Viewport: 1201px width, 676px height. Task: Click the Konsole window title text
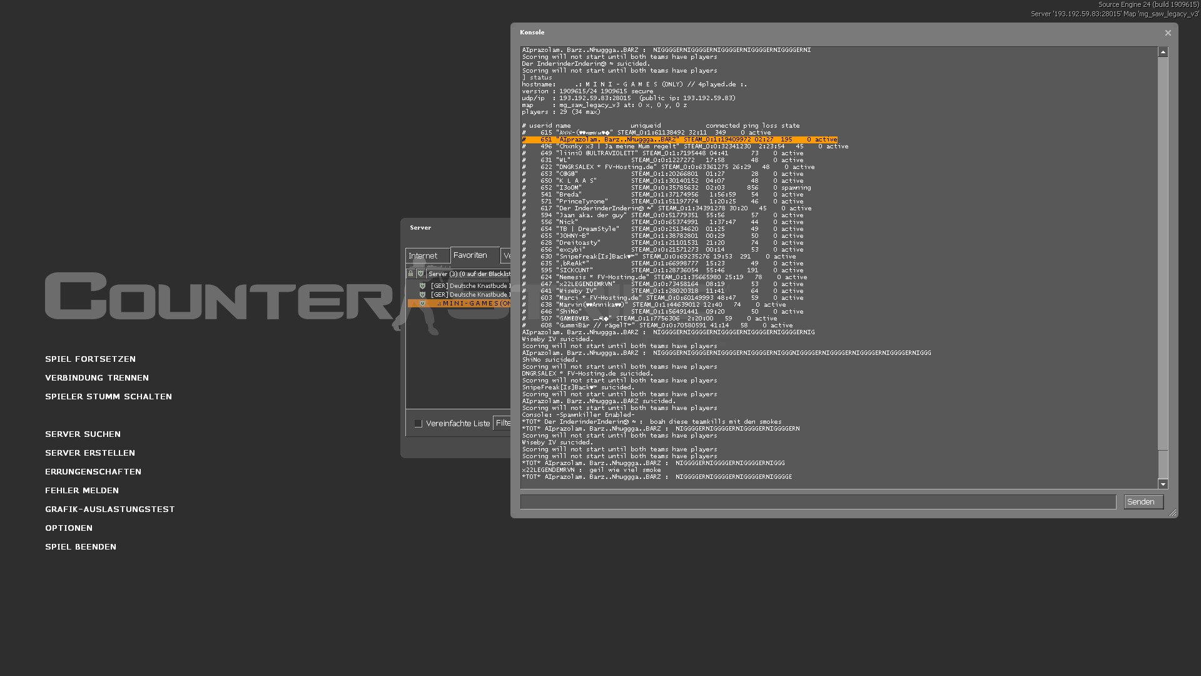532,33
